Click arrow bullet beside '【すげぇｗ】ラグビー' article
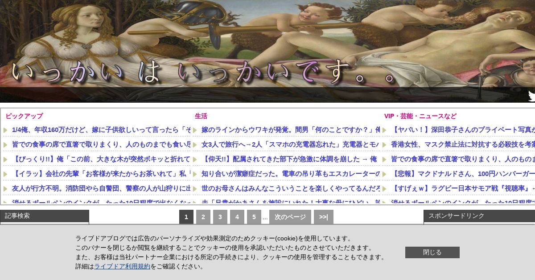This screenshot has width=535, height=280. pos(384,189)
